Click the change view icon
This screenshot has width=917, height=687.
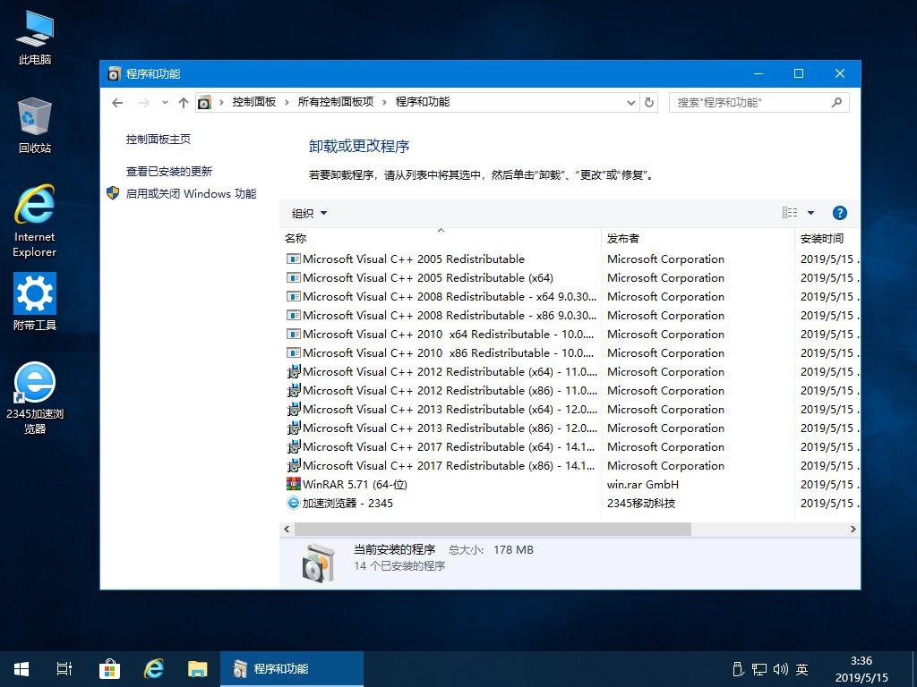[790, 213]
